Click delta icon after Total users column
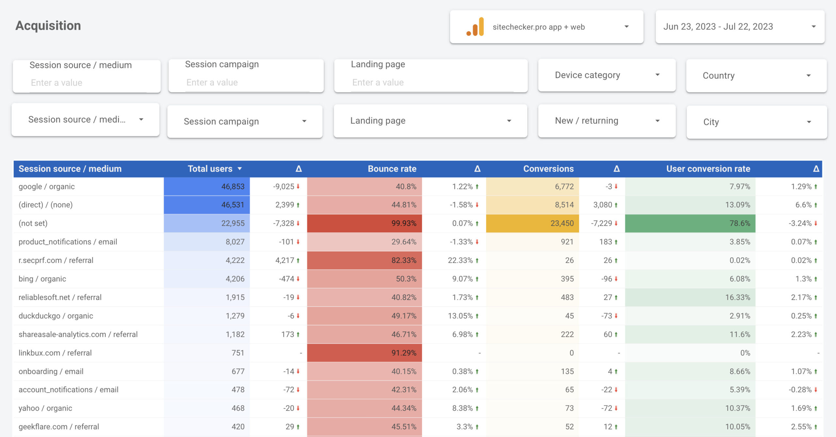 [298, 169]
